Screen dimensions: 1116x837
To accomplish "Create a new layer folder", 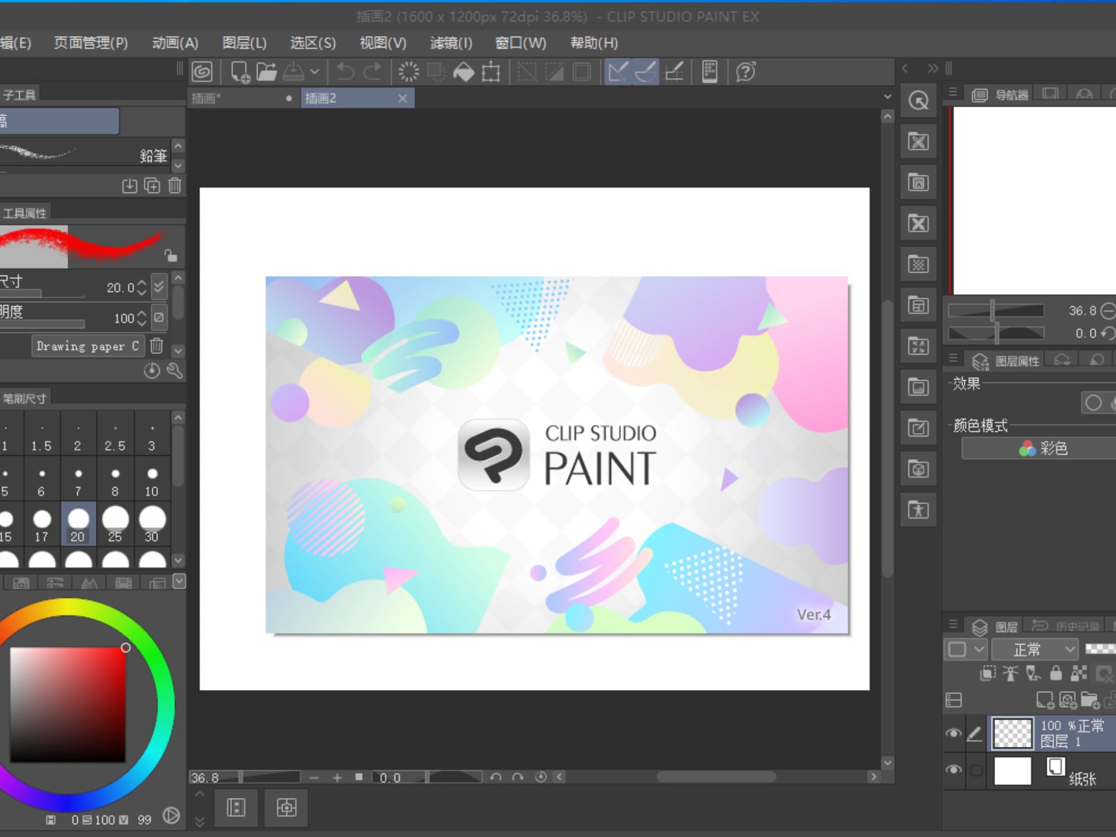I will pos(1090,700).
